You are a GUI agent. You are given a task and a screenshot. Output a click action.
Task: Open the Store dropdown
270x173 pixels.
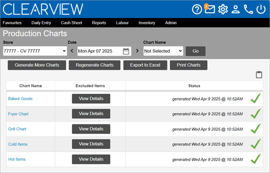(x=35, y=51)
